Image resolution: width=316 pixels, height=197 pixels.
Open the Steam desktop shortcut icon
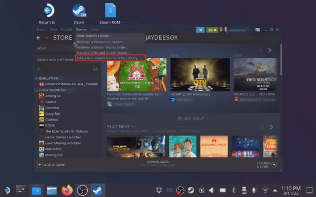click(79, 10)
